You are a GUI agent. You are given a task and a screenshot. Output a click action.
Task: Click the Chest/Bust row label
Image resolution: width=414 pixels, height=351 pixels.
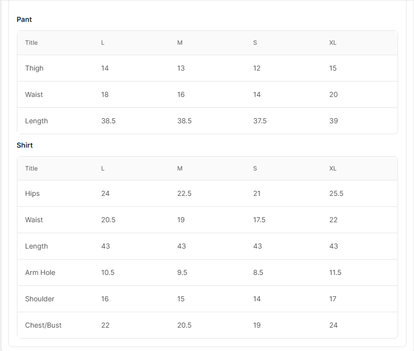point(43,325)
